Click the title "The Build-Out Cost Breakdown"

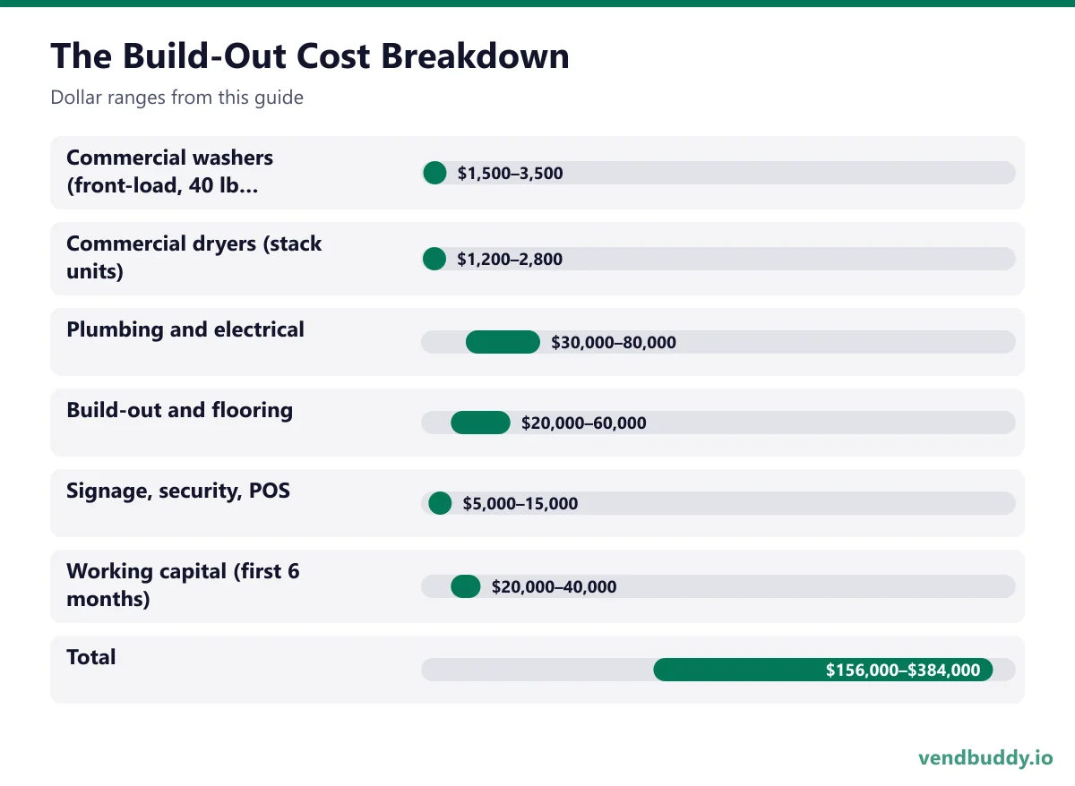point(310,56)
